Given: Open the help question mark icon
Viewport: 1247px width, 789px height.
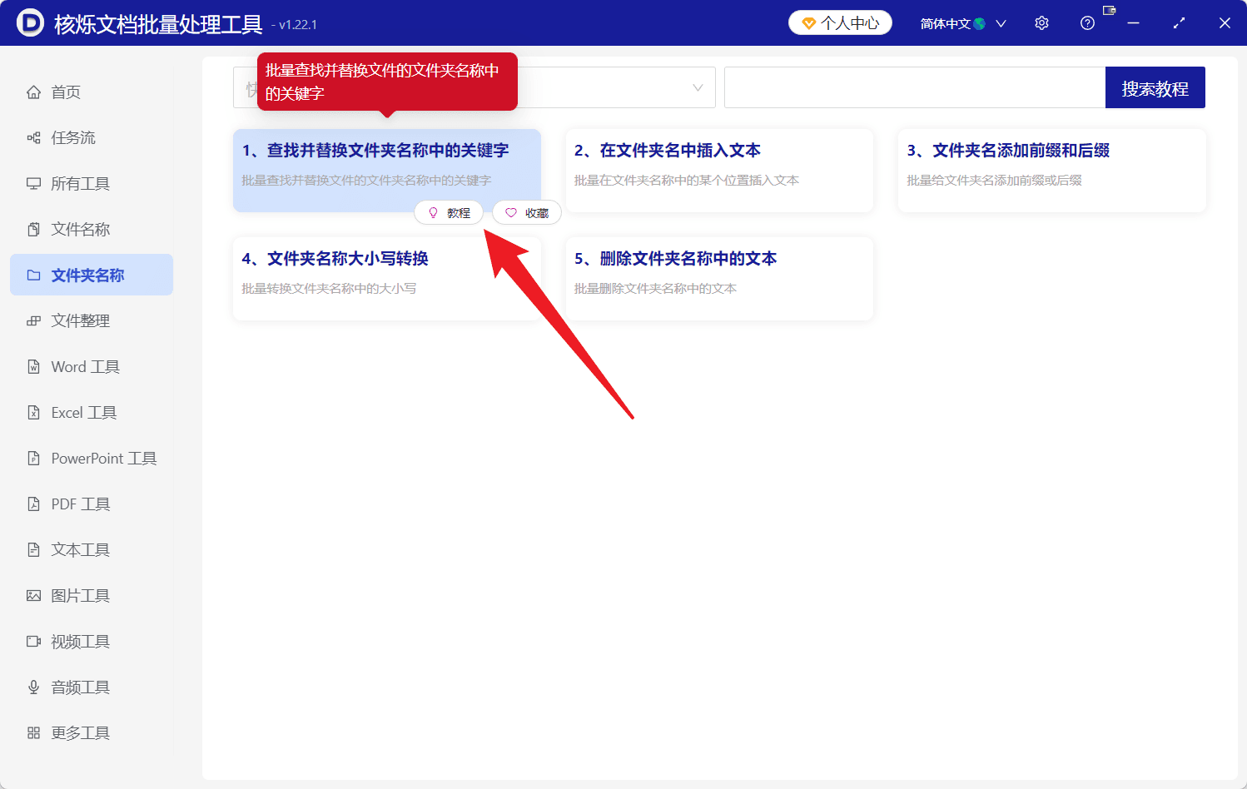Looking at the screenshot, I should click(x=1087, y=23).
